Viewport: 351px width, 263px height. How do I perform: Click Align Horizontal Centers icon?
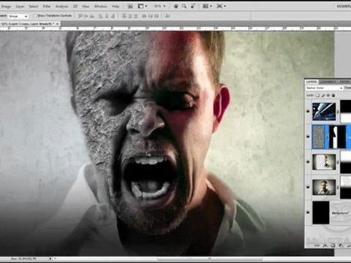107,16
